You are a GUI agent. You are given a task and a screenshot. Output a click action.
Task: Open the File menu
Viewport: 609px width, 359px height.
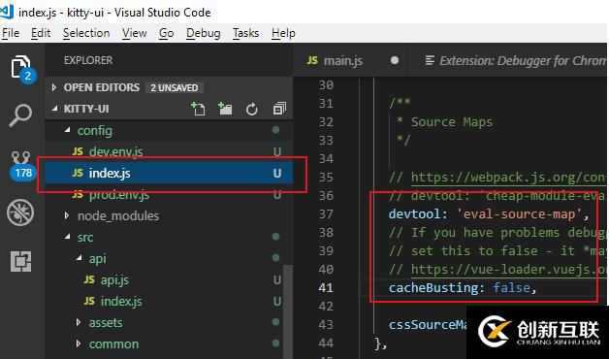pos(11,33)
